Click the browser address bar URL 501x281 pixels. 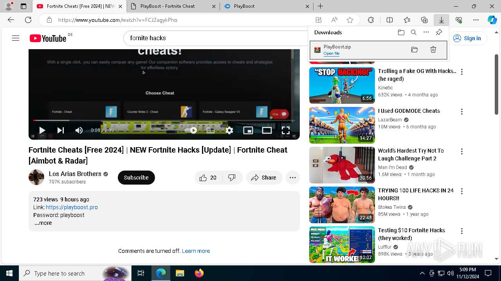pos(118,20)
